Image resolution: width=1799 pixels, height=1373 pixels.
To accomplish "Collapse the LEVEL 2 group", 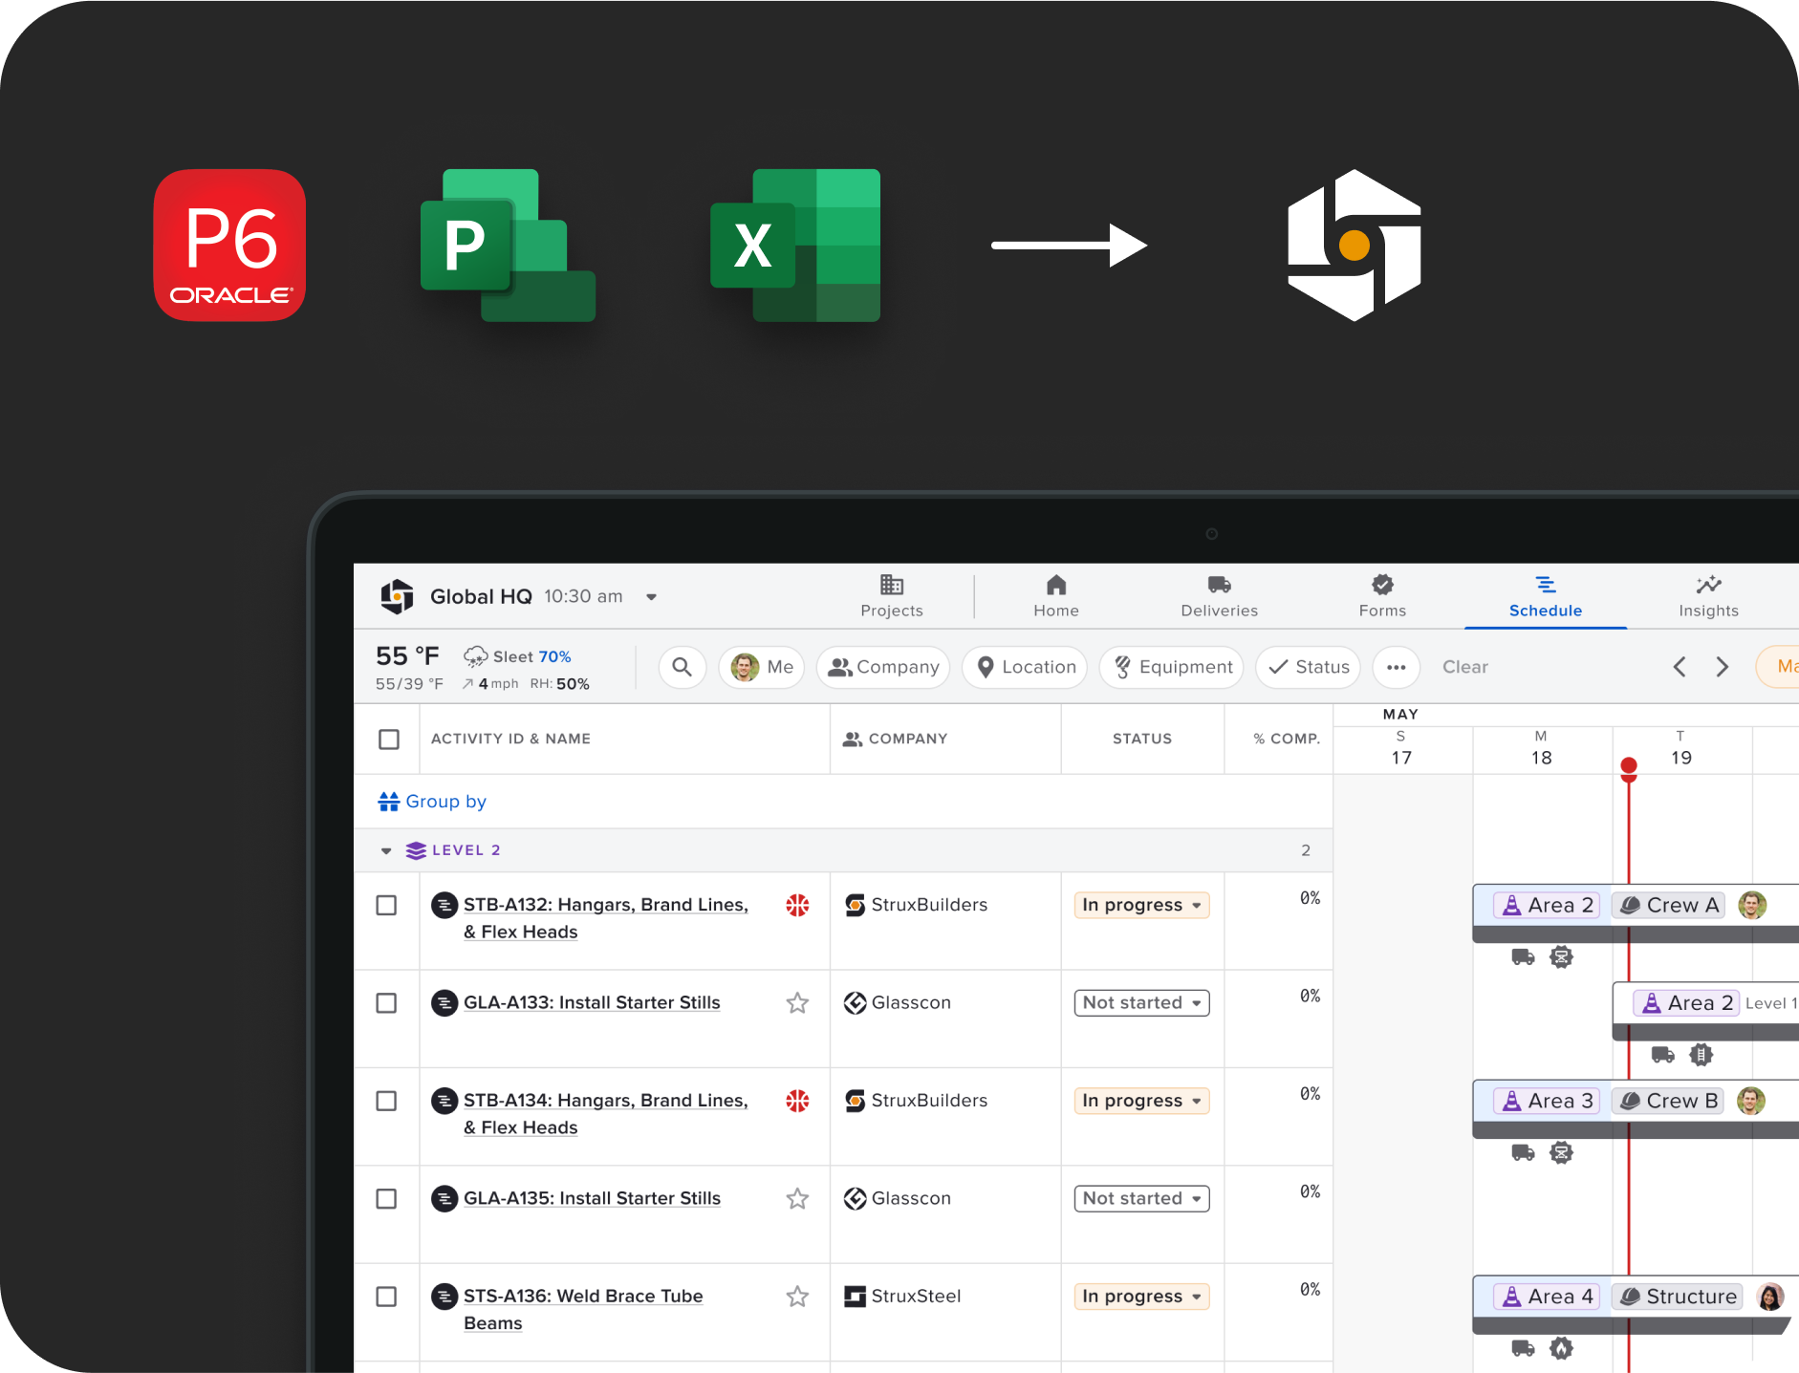I will (386, 850).
